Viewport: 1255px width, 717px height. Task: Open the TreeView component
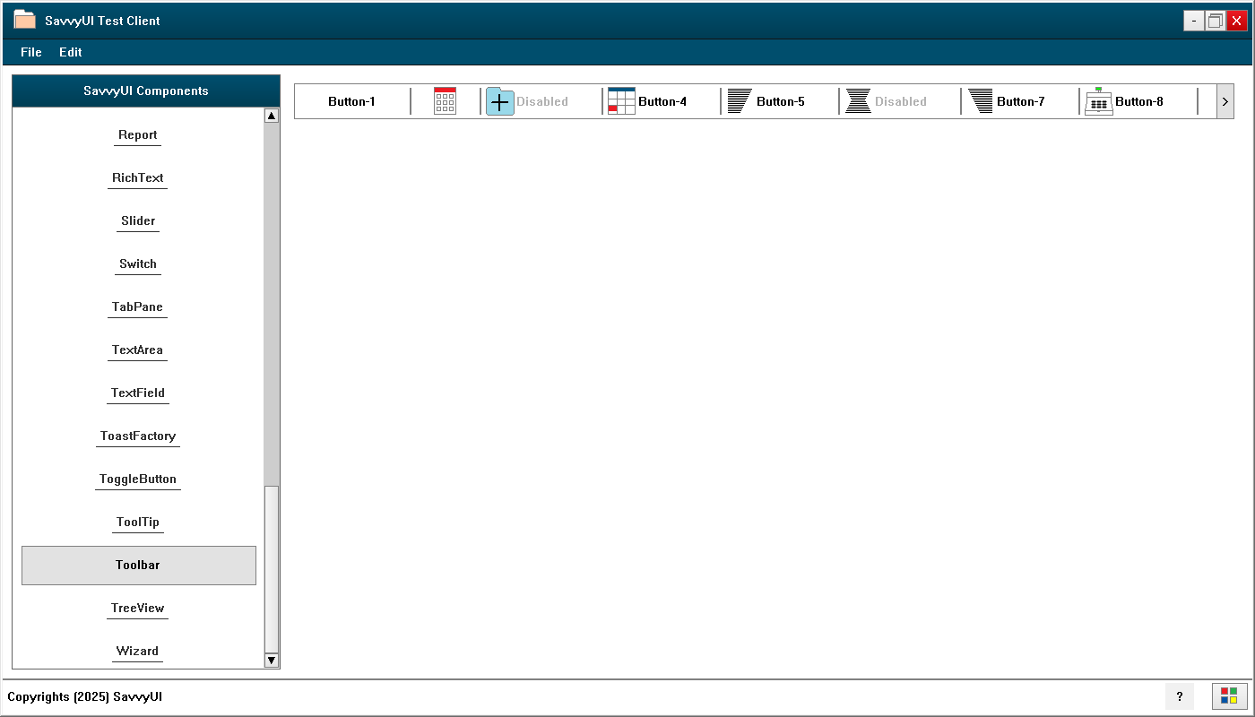click(137, 608)
